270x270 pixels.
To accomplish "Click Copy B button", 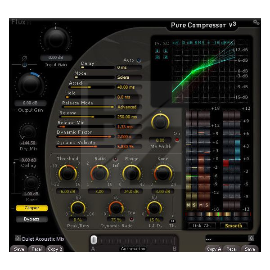I will pyautogui.click(x=55, y=249).
